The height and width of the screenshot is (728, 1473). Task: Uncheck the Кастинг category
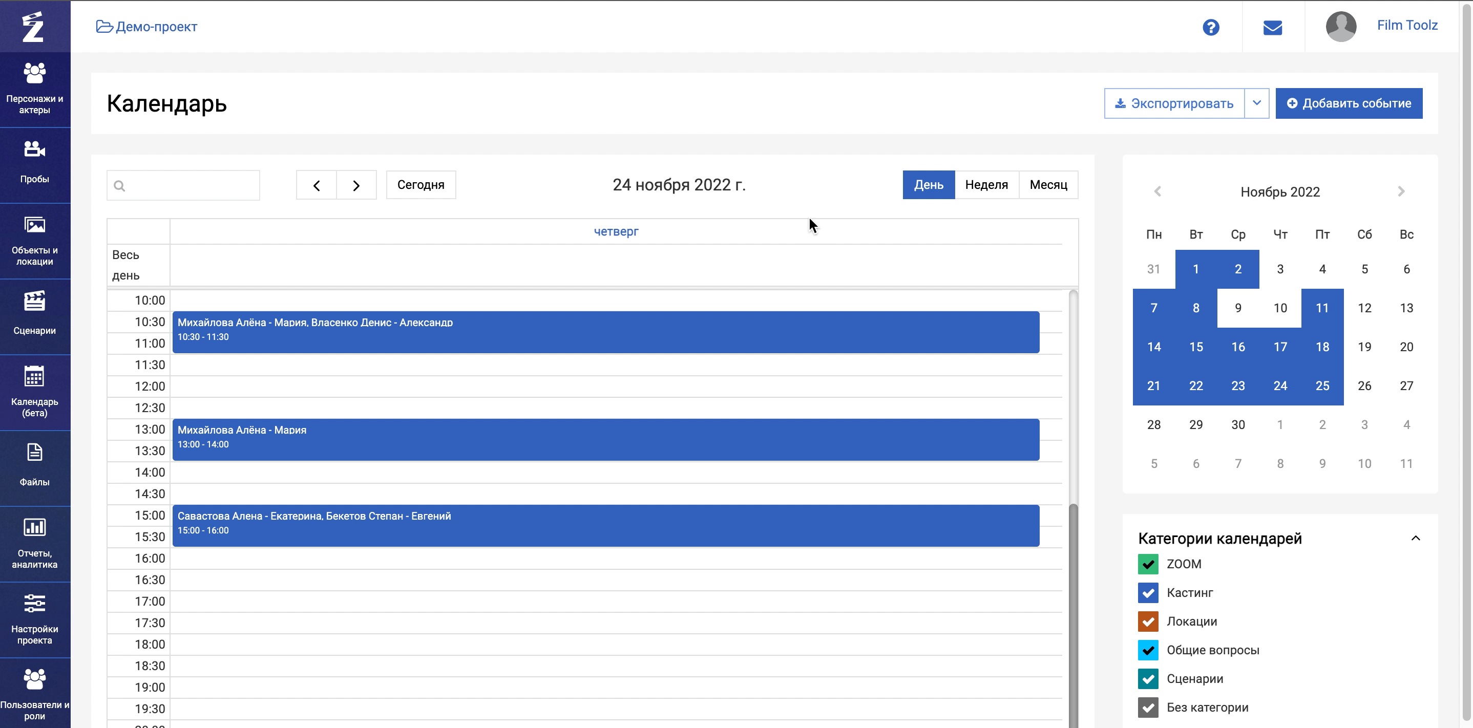click(1148, 592)
